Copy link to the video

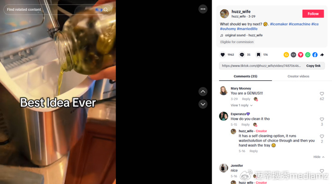point(314,66)
